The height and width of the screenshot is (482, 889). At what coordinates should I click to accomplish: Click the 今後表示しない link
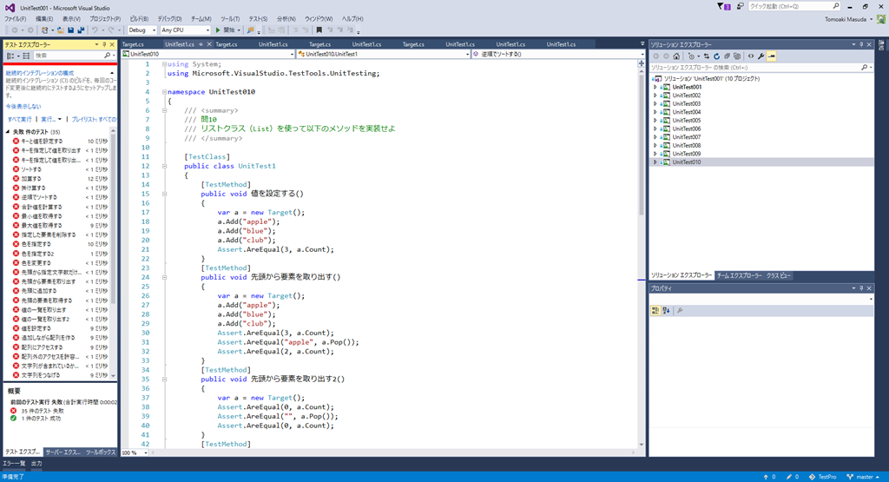[23, 105]
